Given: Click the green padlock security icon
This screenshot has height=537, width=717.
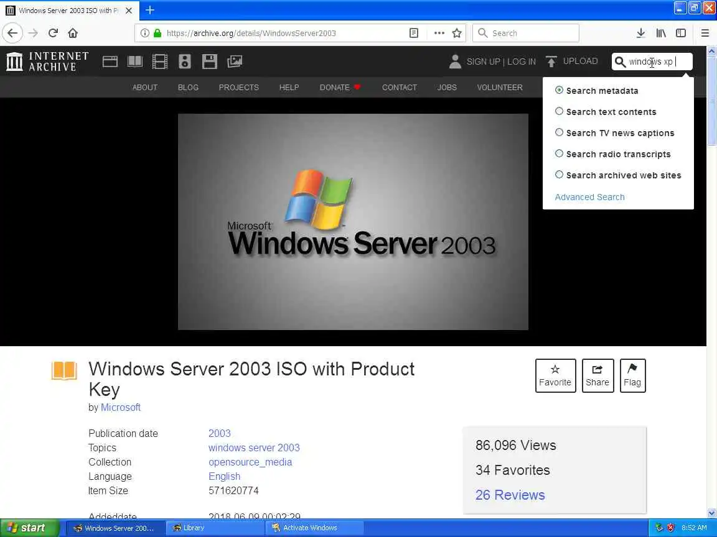Looking at the screenshot, I should tap(157, 33).
